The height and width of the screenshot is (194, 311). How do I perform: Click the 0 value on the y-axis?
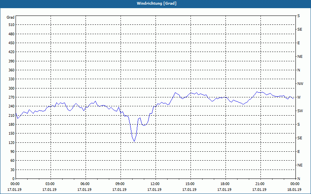[x=13, y=179]
